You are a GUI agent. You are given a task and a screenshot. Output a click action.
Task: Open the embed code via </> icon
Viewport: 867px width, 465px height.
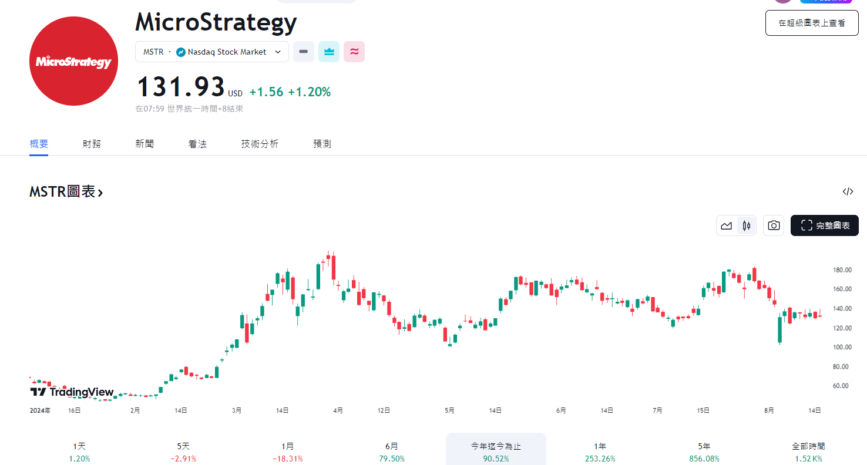point(848,191)
